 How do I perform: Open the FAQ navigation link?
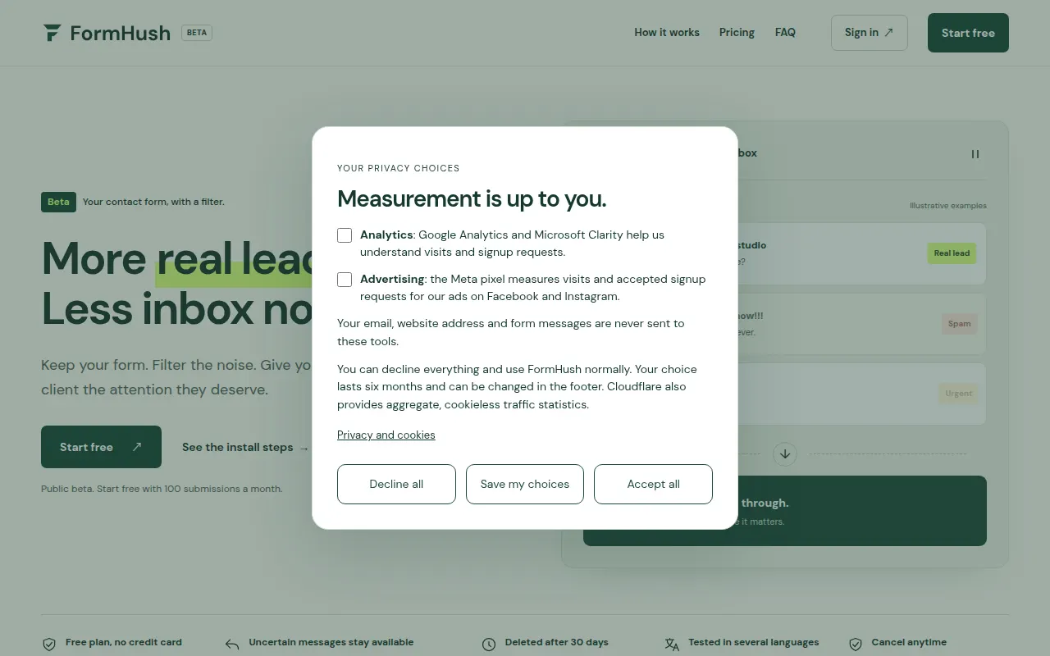[x=785, y=33]
